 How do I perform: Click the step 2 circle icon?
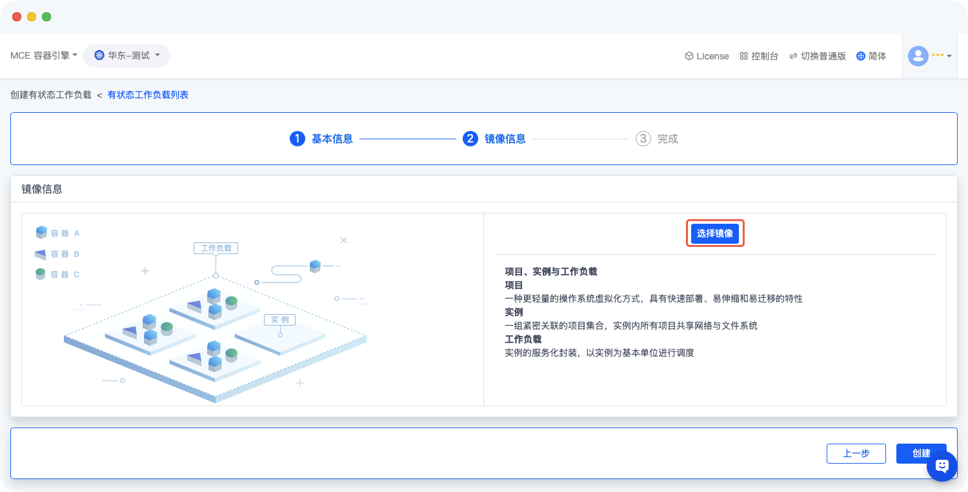470,139
